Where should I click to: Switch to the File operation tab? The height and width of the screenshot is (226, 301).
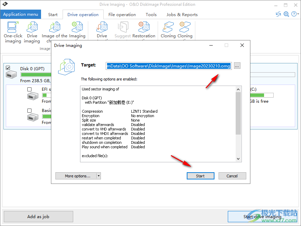tap(122, 15)
